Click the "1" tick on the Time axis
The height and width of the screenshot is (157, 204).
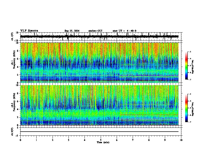[x=36, y=140]
